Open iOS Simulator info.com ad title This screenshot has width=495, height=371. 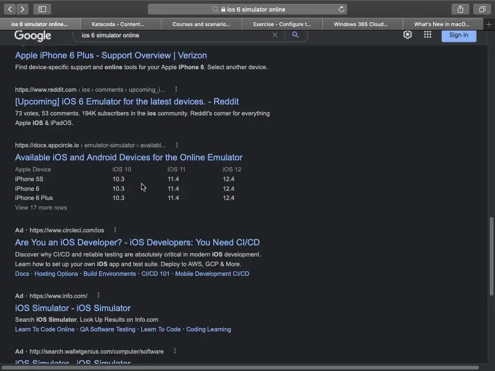(73, 308)
